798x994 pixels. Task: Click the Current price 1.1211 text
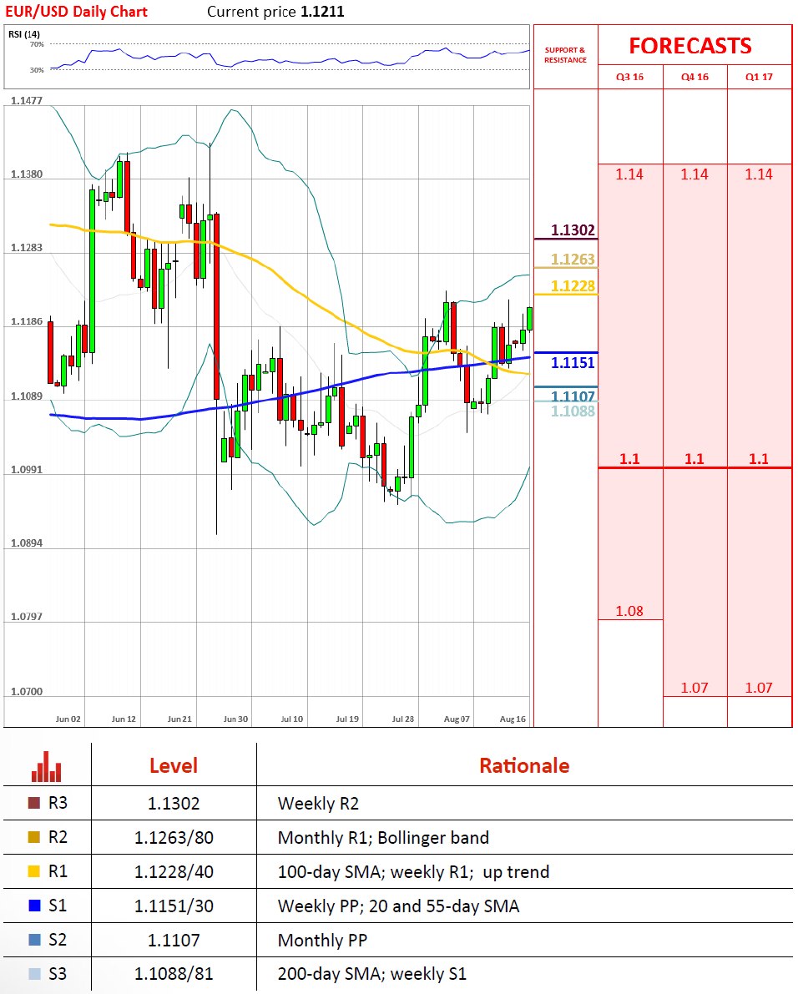[275, 12]
